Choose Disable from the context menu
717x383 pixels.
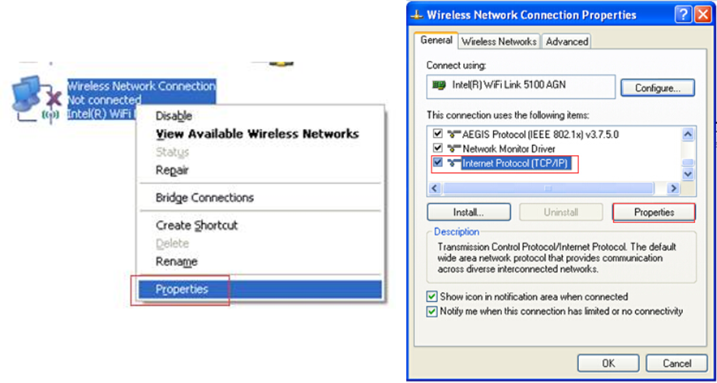pos(174,116)
